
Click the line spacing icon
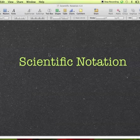pos(51,18)
